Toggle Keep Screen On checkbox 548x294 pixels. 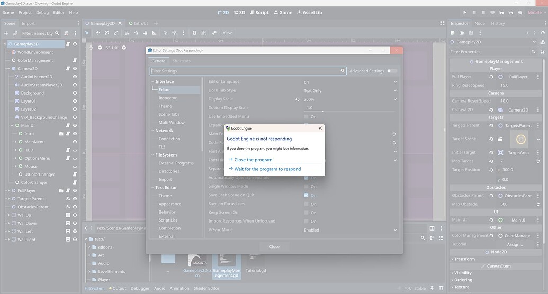click(306, 213)
